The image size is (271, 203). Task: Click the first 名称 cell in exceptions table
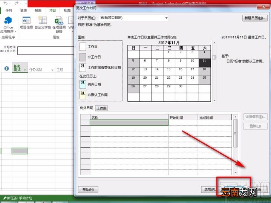[x=129, y=123]
